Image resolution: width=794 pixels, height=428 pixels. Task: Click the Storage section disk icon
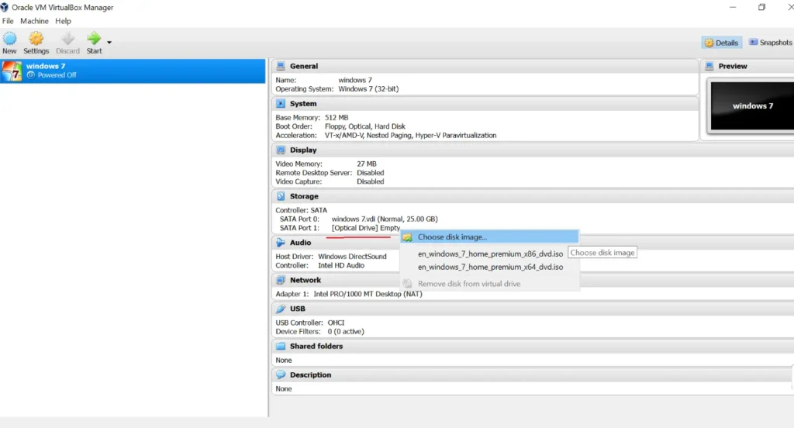click(x=281, y=196)
